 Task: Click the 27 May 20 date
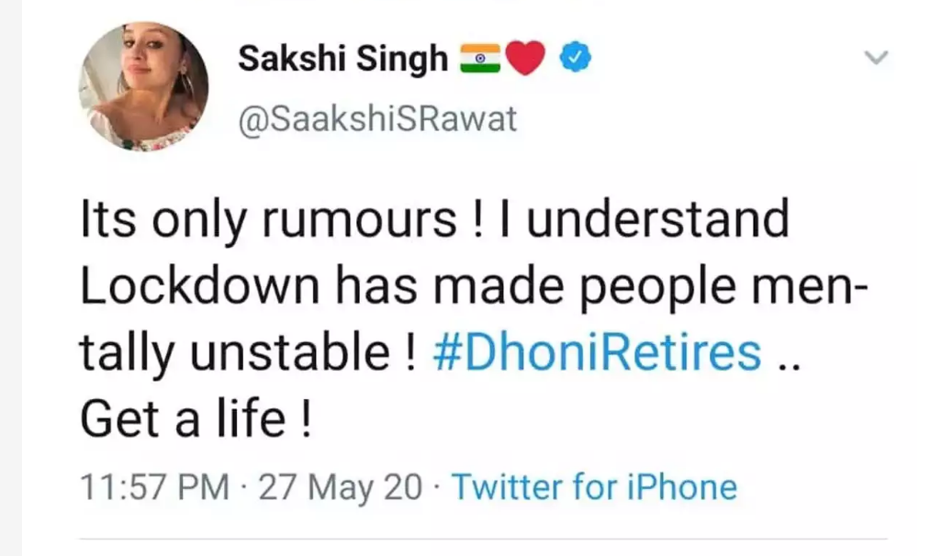(341, 486)
